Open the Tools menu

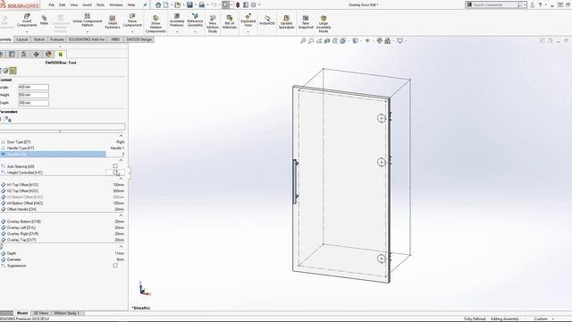tap(100, 4)
